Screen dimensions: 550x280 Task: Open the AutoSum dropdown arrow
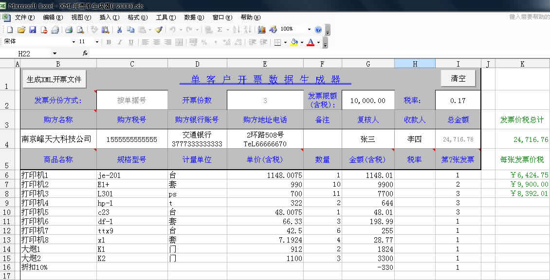coord(227,30)
